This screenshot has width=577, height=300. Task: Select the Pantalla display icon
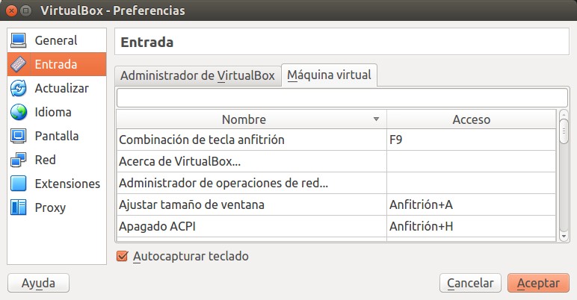click(x=19, y=136)
